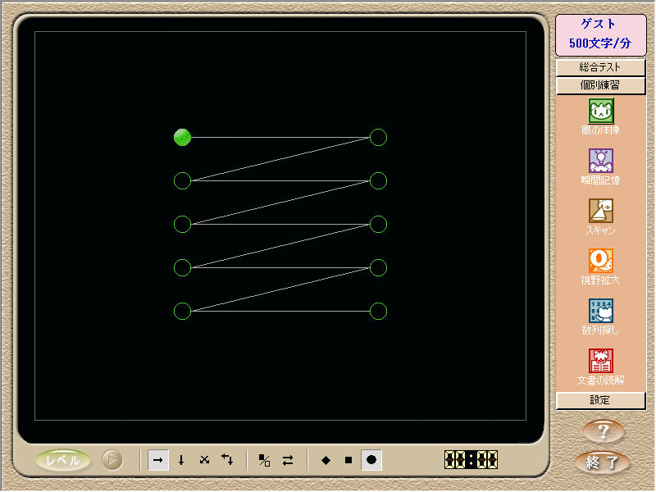Expand the 設定 settings section
Screen dimensions: 656x492
[600, 400]
